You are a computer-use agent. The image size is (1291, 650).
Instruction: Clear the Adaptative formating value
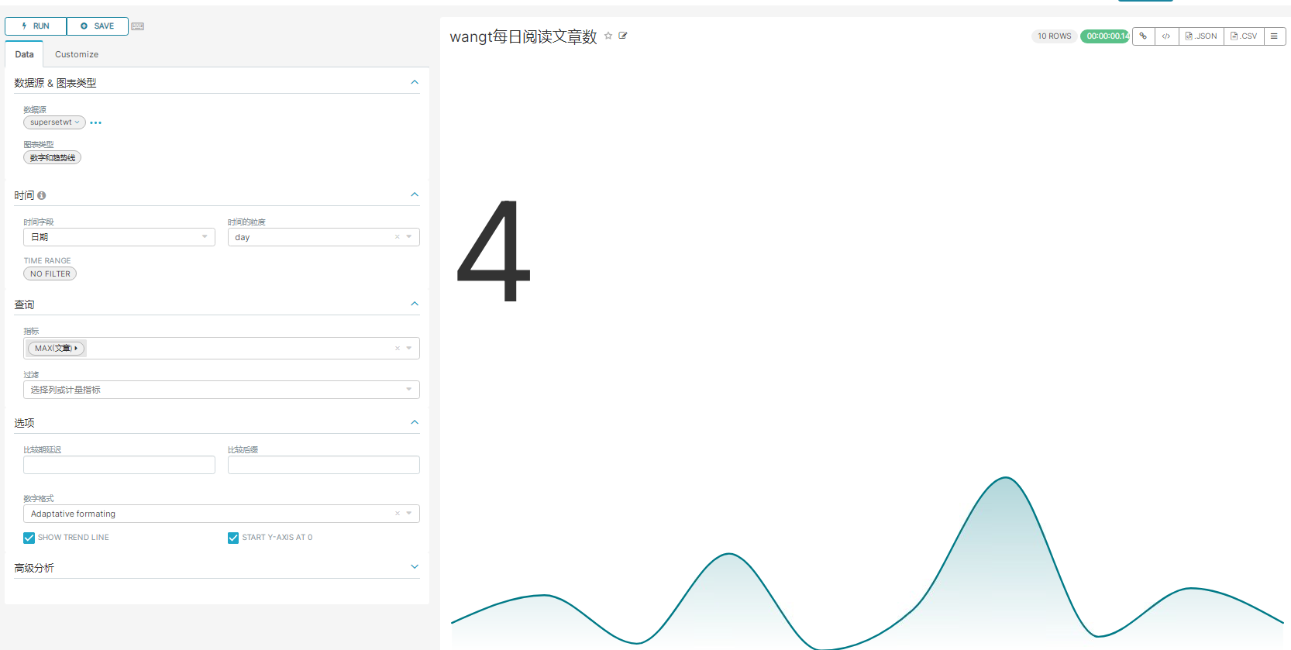click(x=398, y=514)
